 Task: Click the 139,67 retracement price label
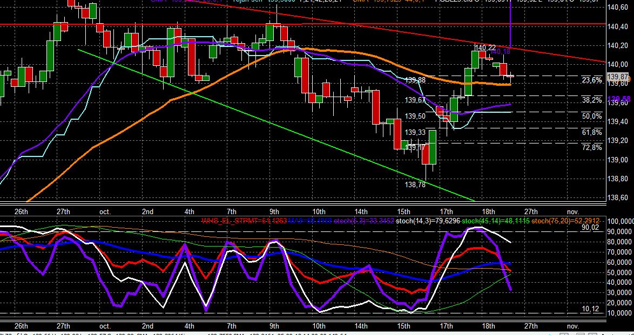coord(415,100)
